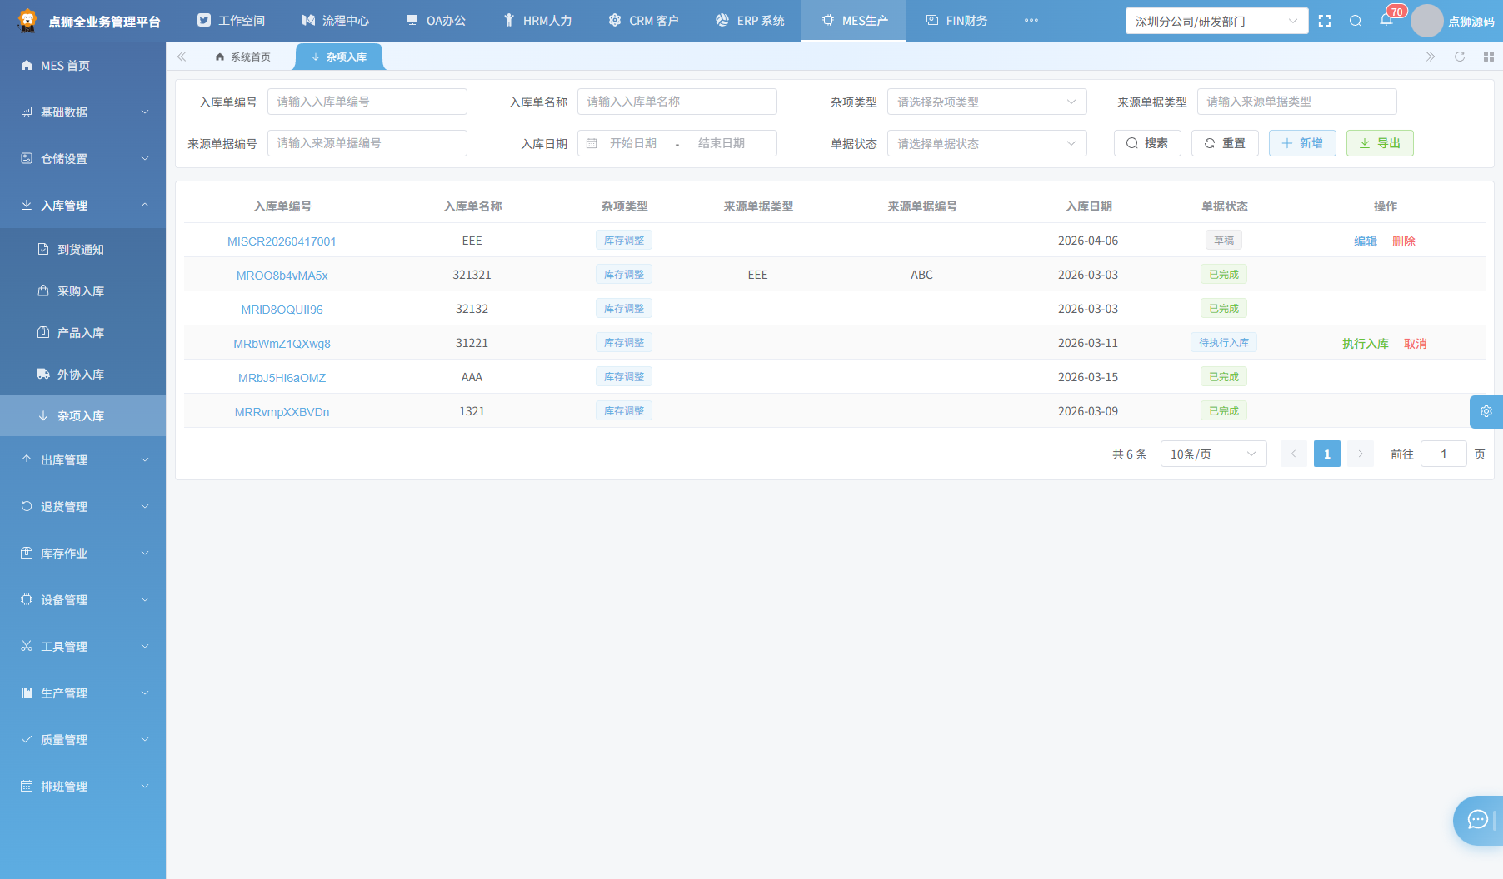Open the tab grid menu icon
Image resolution: width=1503 pixels, height=879 pixels.
[x=1489, y=57]
